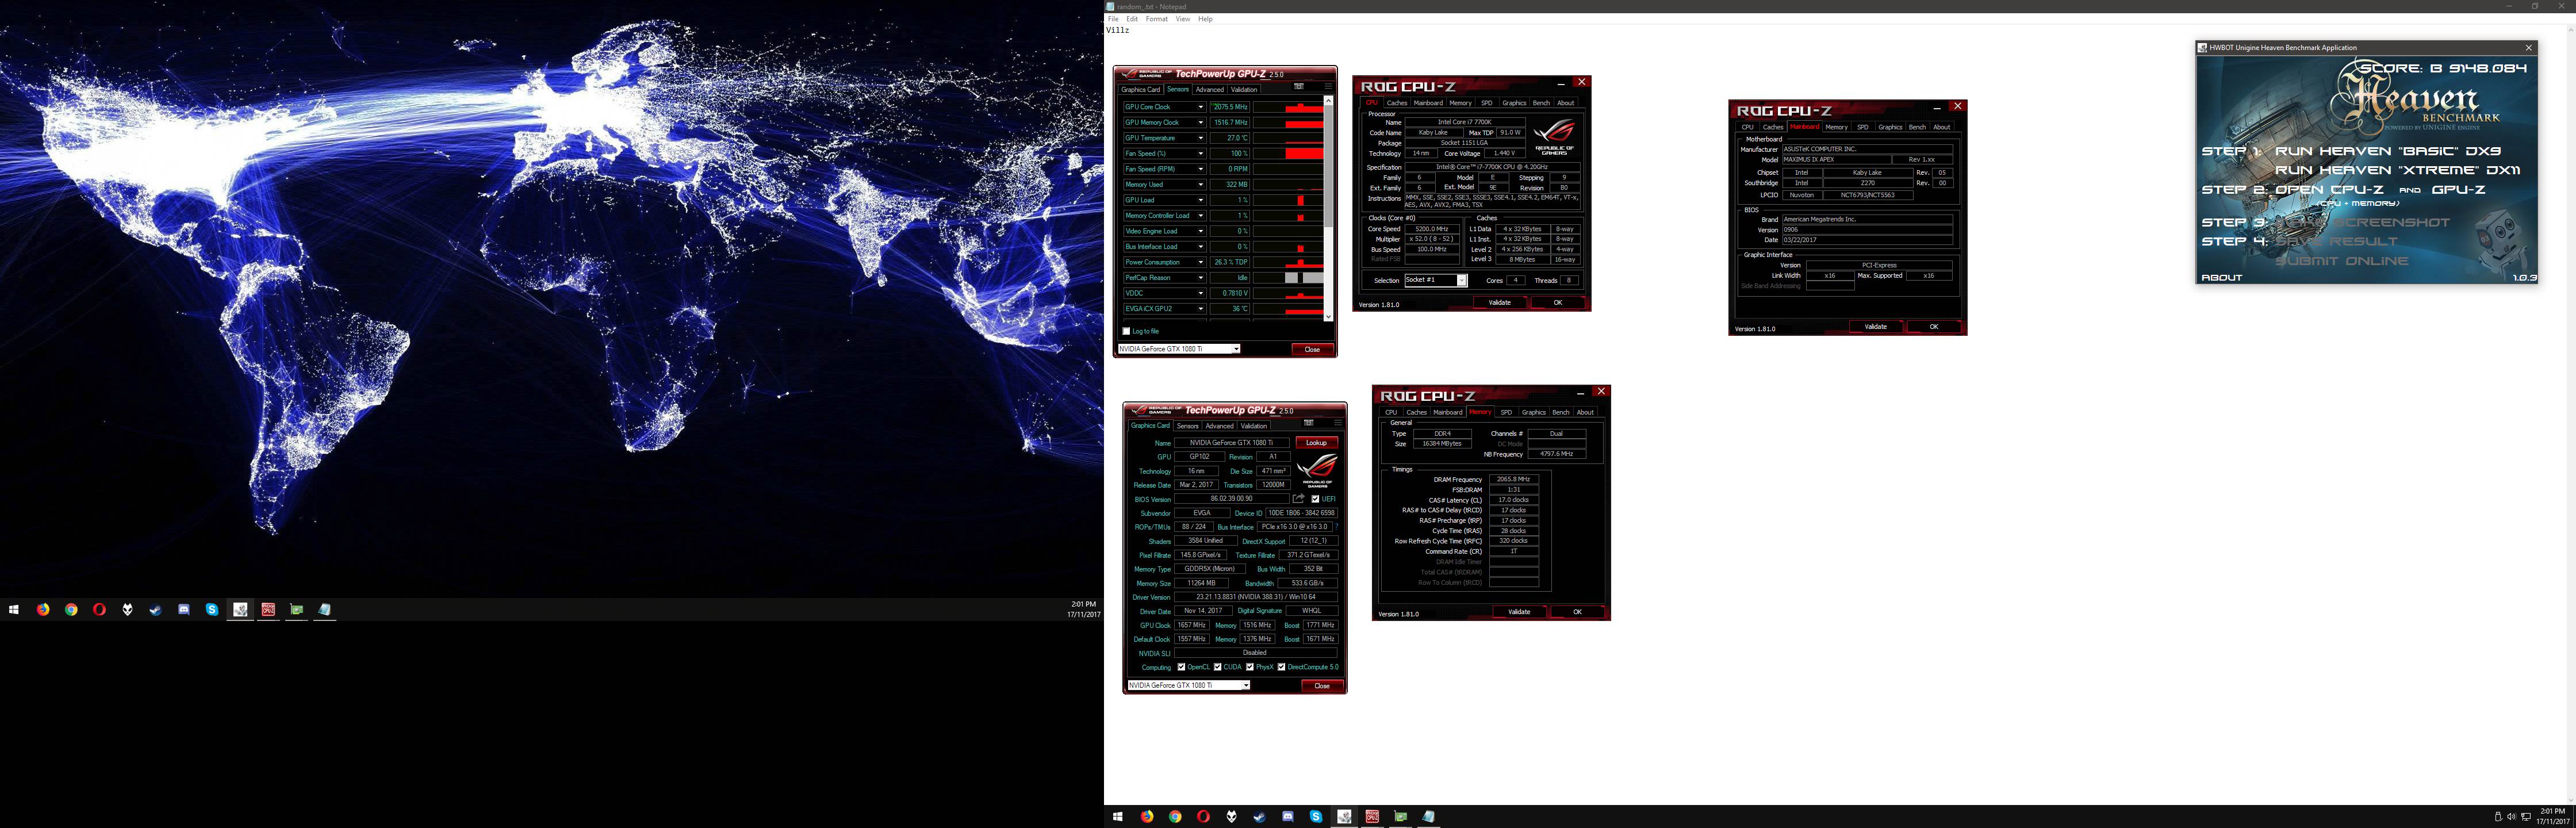This screenshot has width=2576, height=828.
Task: Click the BIOS export arrow icon next to UEFI
Action: [x=1299, y=498]
